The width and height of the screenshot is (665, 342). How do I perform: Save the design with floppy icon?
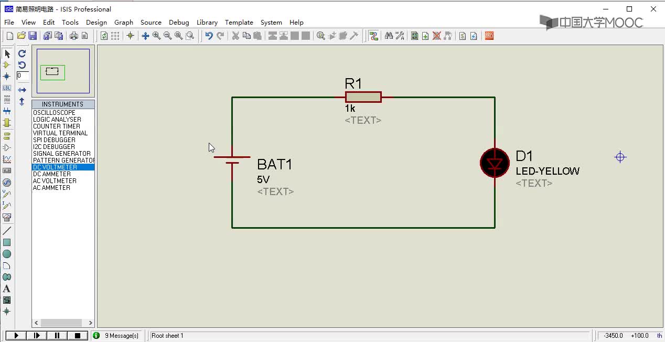click(x=33, y=36)
